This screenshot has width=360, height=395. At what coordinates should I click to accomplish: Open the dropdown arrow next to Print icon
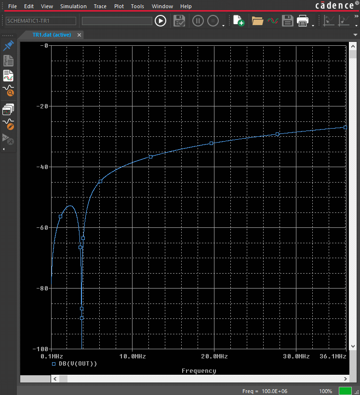[313, 26]
